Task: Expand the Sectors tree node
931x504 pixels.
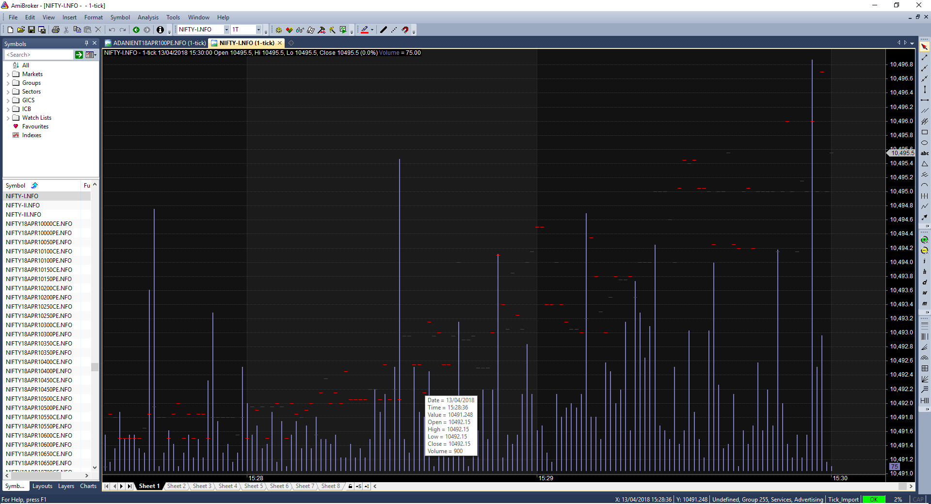Action: (x=8, y=92)
